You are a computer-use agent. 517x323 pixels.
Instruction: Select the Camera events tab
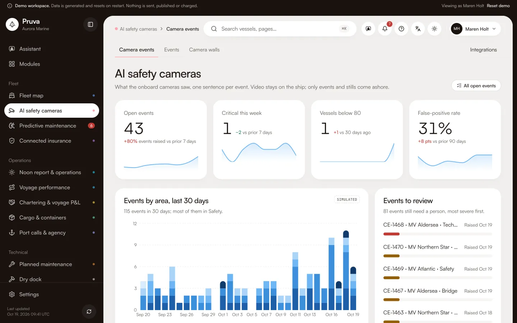tap(136, 50)
